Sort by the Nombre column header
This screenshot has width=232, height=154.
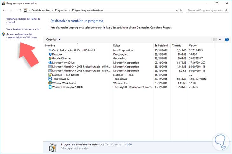[50, 46]
